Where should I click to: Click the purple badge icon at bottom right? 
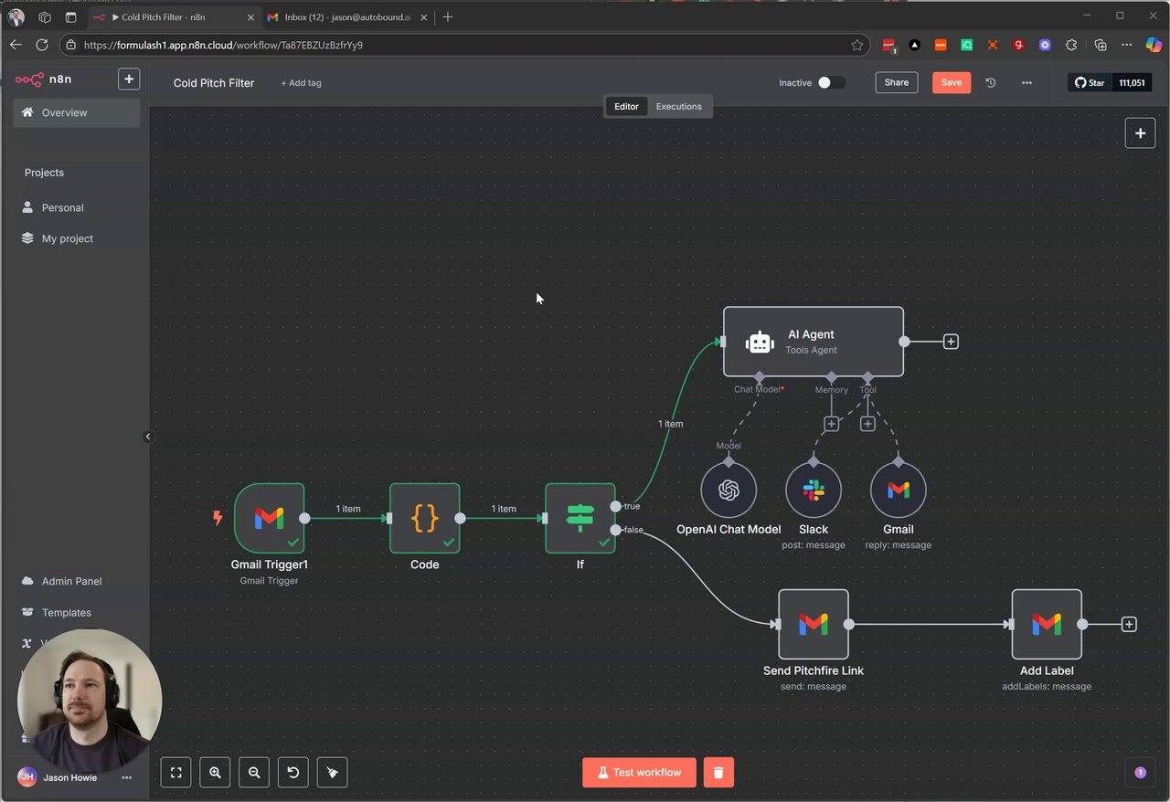click(1140, 773)
